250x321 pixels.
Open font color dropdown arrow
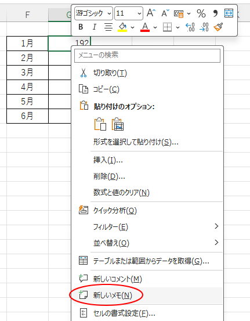155,27
